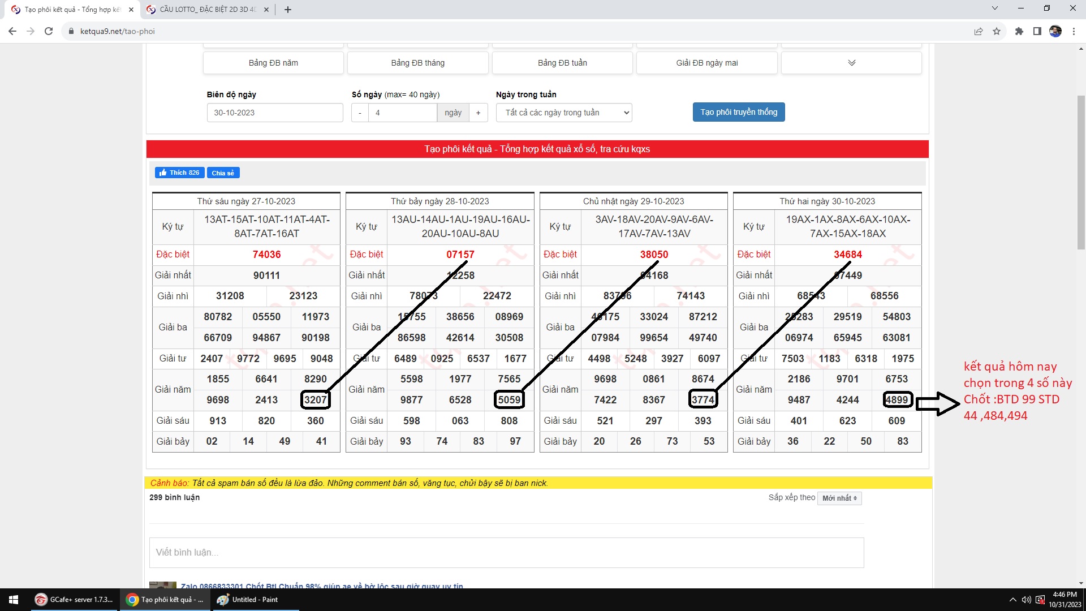Open the Bảng ĐB tháng tab
This screenshot has width=1086, height=611.
[417, 63]
